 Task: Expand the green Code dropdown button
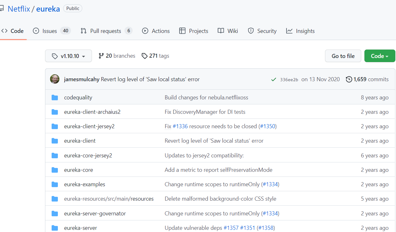380,56
